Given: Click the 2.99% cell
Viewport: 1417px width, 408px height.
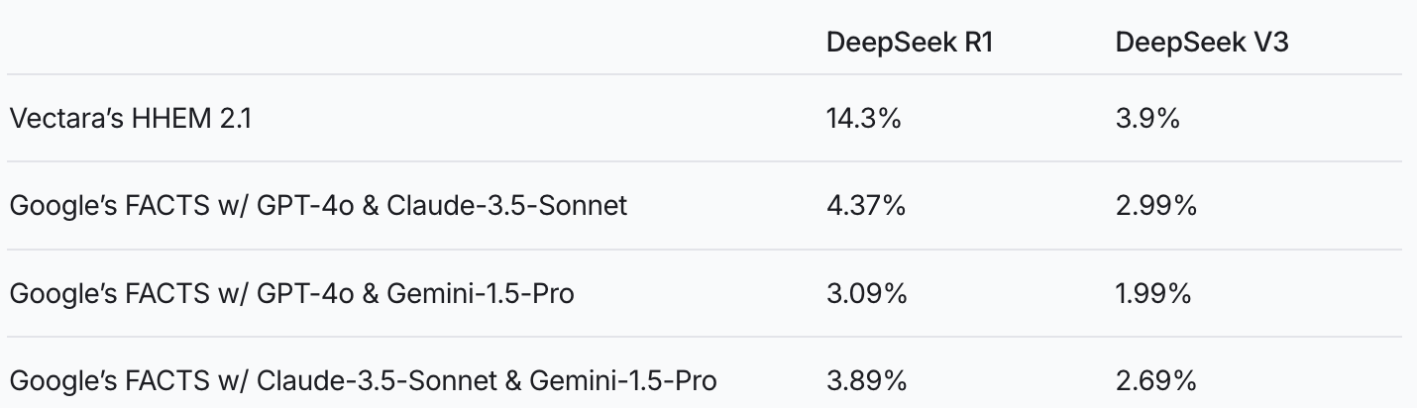Looking at the screenshot, I should tap(1155, 206).
